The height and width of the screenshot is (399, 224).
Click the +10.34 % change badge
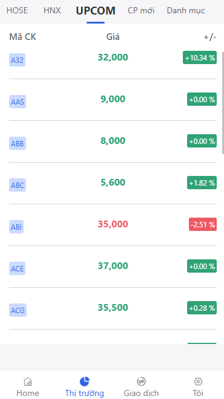point(200,57)
